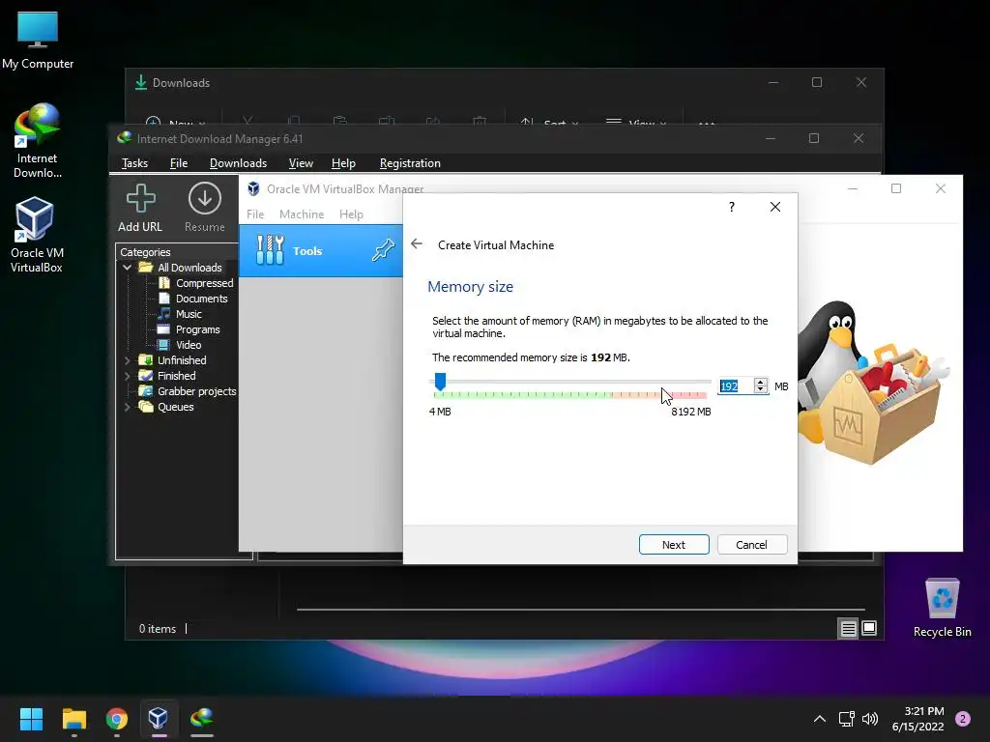The height and width of the screenshot is (742, 990).
Task: Select Queues folder in IDM tree
Action: point(175,407)
